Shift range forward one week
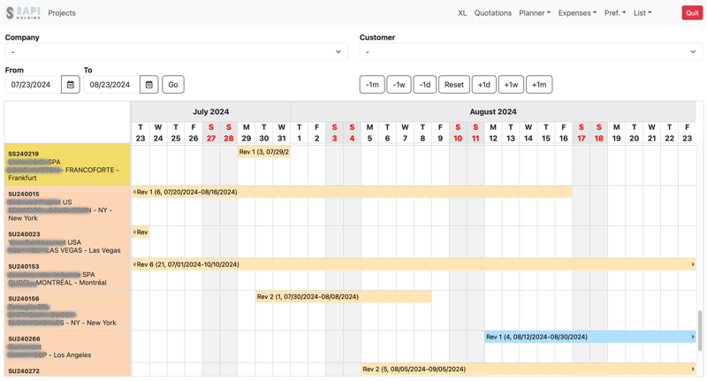707x381 pixels. point(511,85)
